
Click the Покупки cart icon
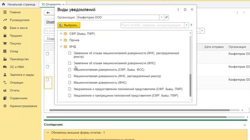(x=5, y=43)
